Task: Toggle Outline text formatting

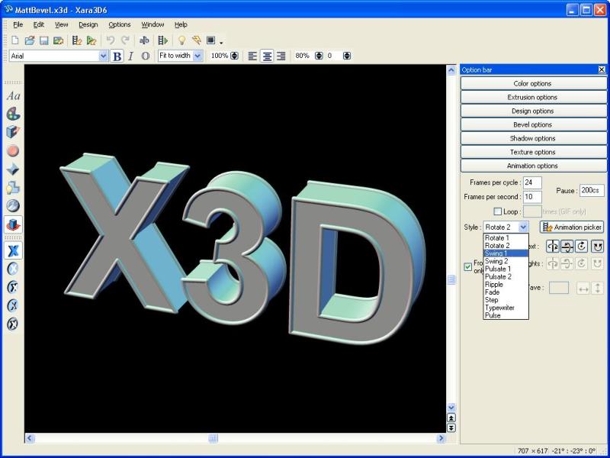Action: [x=146, y=56]
